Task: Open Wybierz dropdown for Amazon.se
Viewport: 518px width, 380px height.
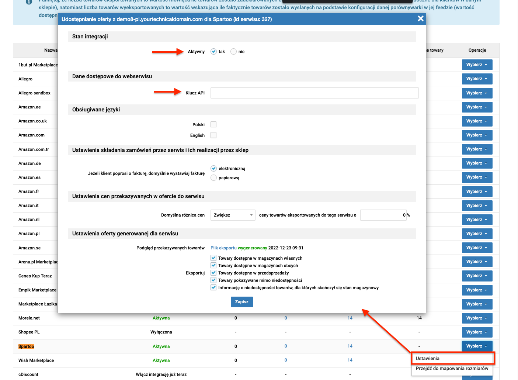Action: point(477,248)
